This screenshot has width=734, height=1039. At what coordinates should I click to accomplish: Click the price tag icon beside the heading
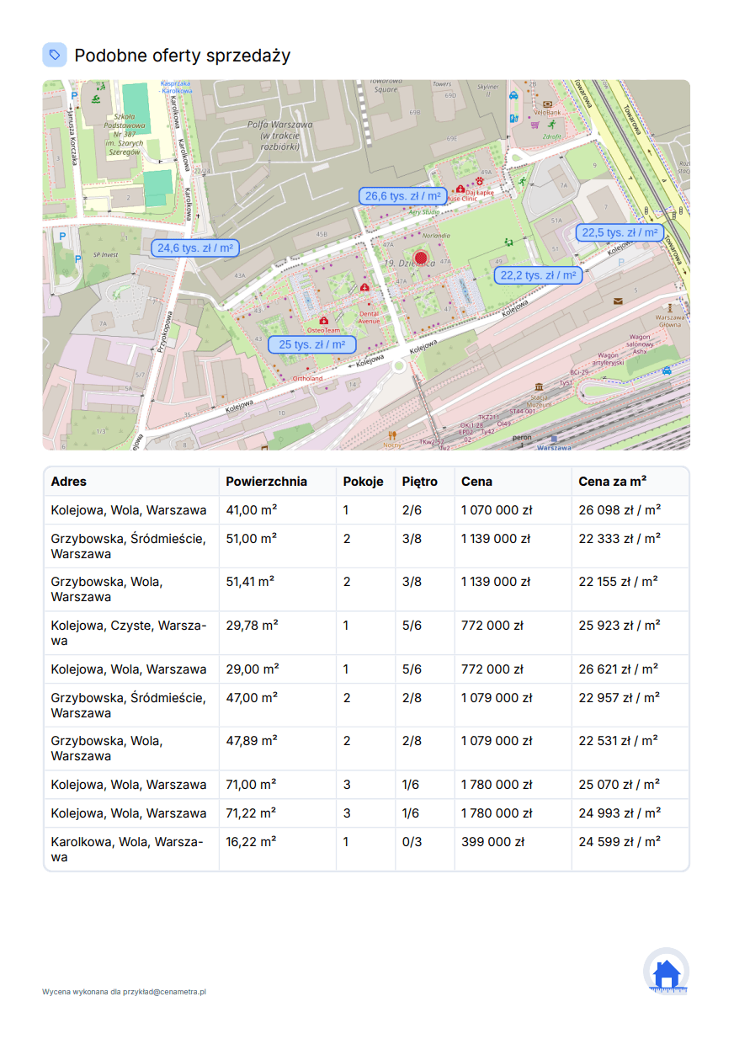click(55, 55)
